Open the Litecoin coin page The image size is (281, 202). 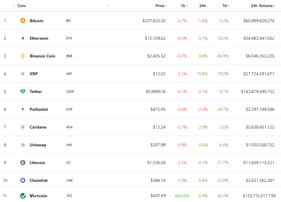37,163
